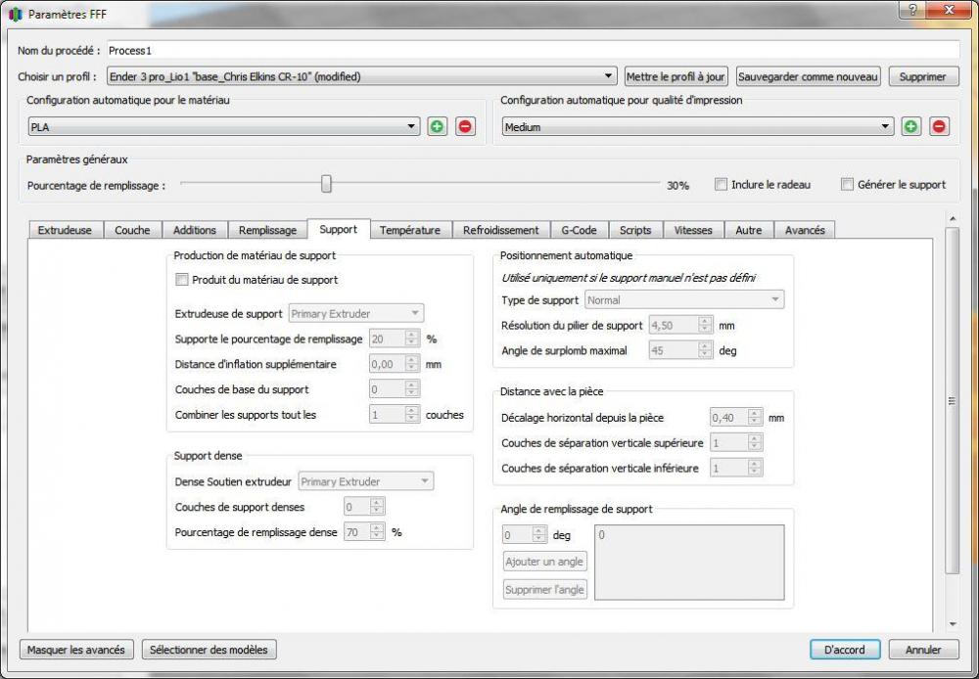Enable Inclure le radeau checkbox
The width and height of the screenshot is (979, 679).
point(722,185)
